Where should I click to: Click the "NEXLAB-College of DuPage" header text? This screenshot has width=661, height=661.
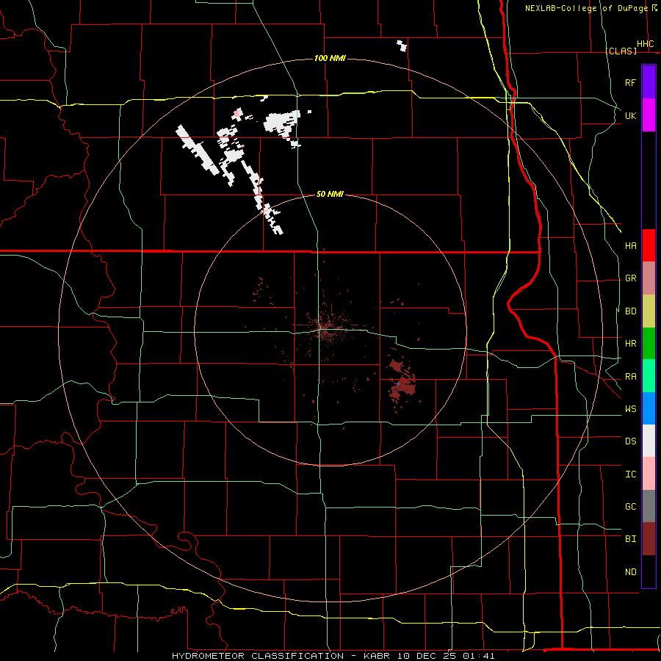pyautogui.click(x=586, y=8)
